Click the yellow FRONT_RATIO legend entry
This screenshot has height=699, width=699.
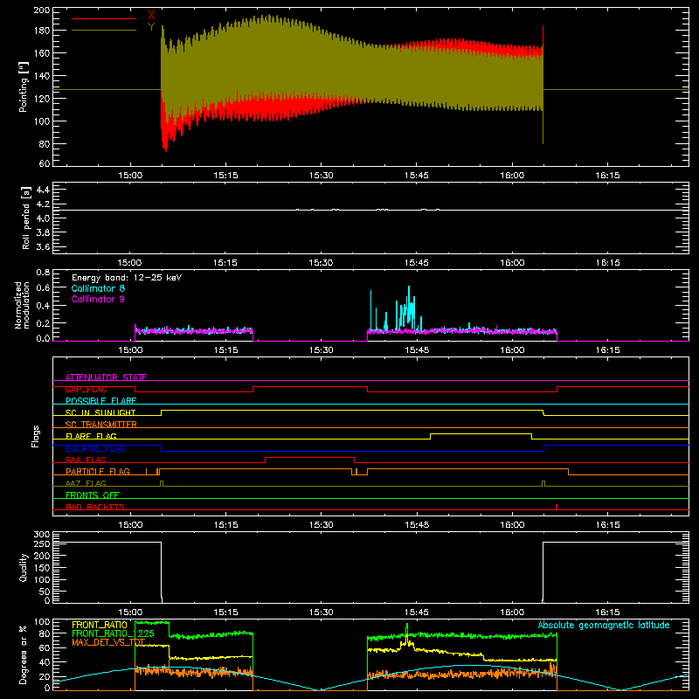(100, 625)
